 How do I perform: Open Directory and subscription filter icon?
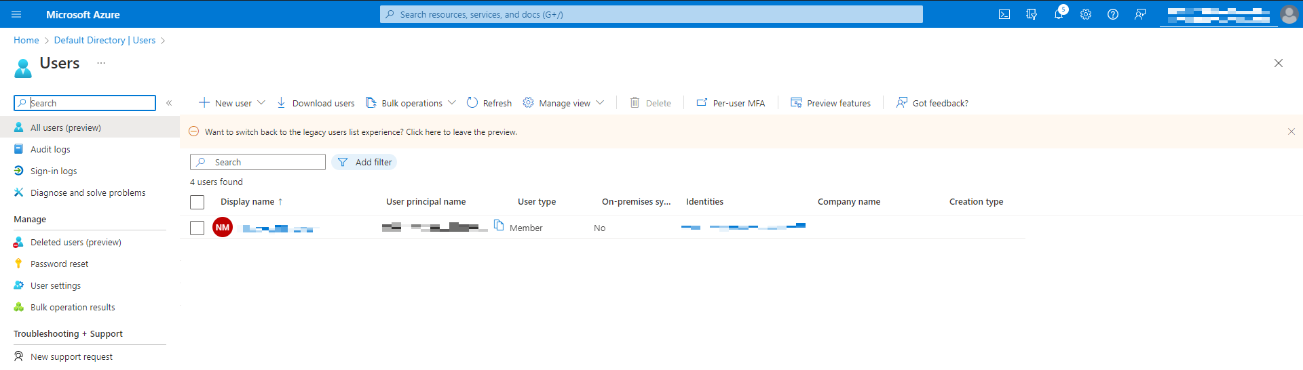pyautogui.click(x=1032, y=14)
